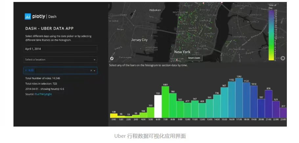299x143 pixels.
Task: Clear the 6:00 hour selection with the x
Action: pyautogui.click(x=91, y=71)
